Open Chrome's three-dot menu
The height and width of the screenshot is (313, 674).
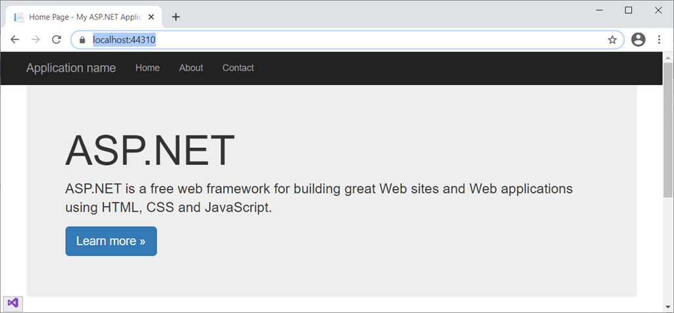point(659,40)
